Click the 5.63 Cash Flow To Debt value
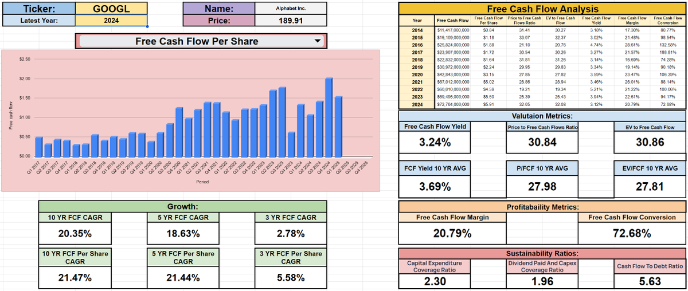The image size is (688, 291). point(650,281)
